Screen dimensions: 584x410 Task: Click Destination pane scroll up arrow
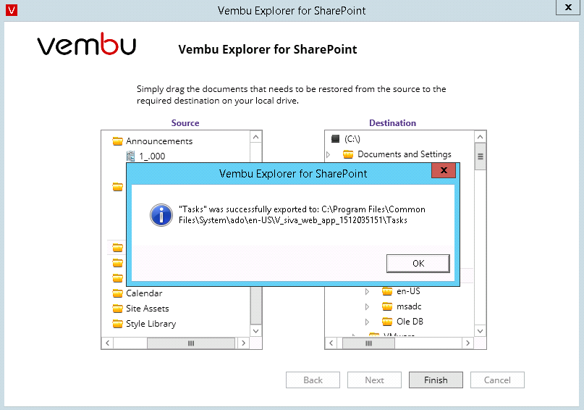click(480, 137)
